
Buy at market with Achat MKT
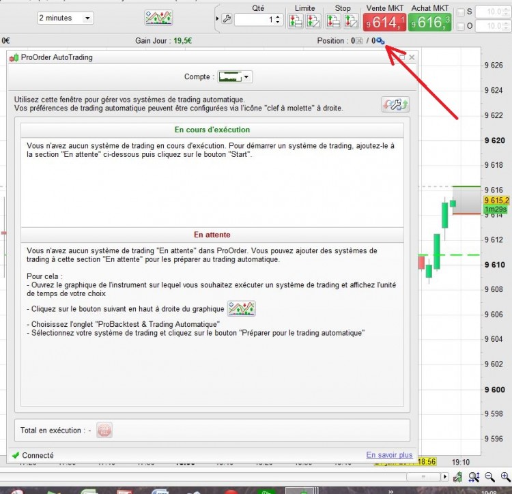pyautogui.click(x=429, y=23)
